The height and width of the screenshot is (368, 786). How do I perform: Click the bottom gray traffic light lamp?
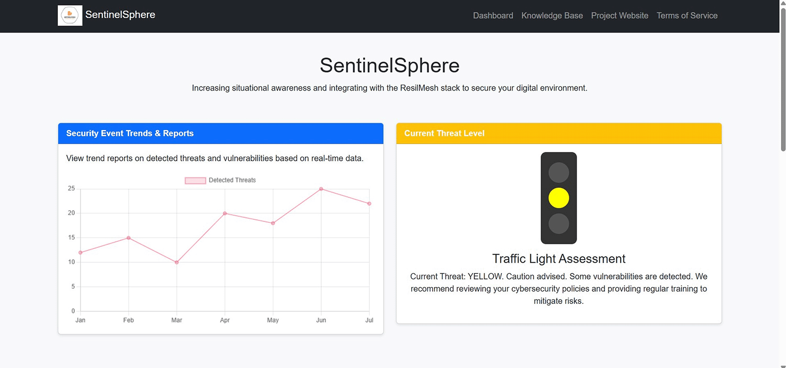click(558, 223)
